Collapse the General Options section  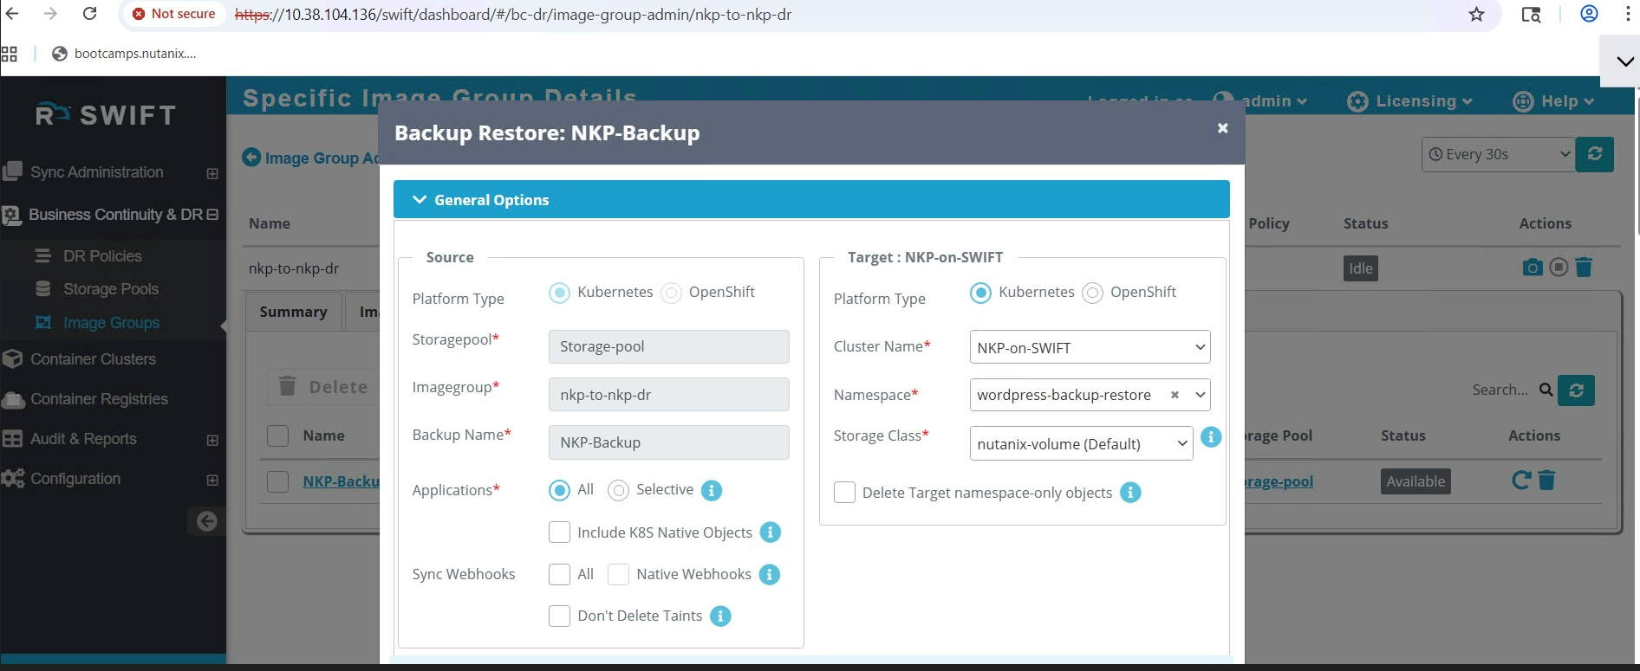[811, 199]
